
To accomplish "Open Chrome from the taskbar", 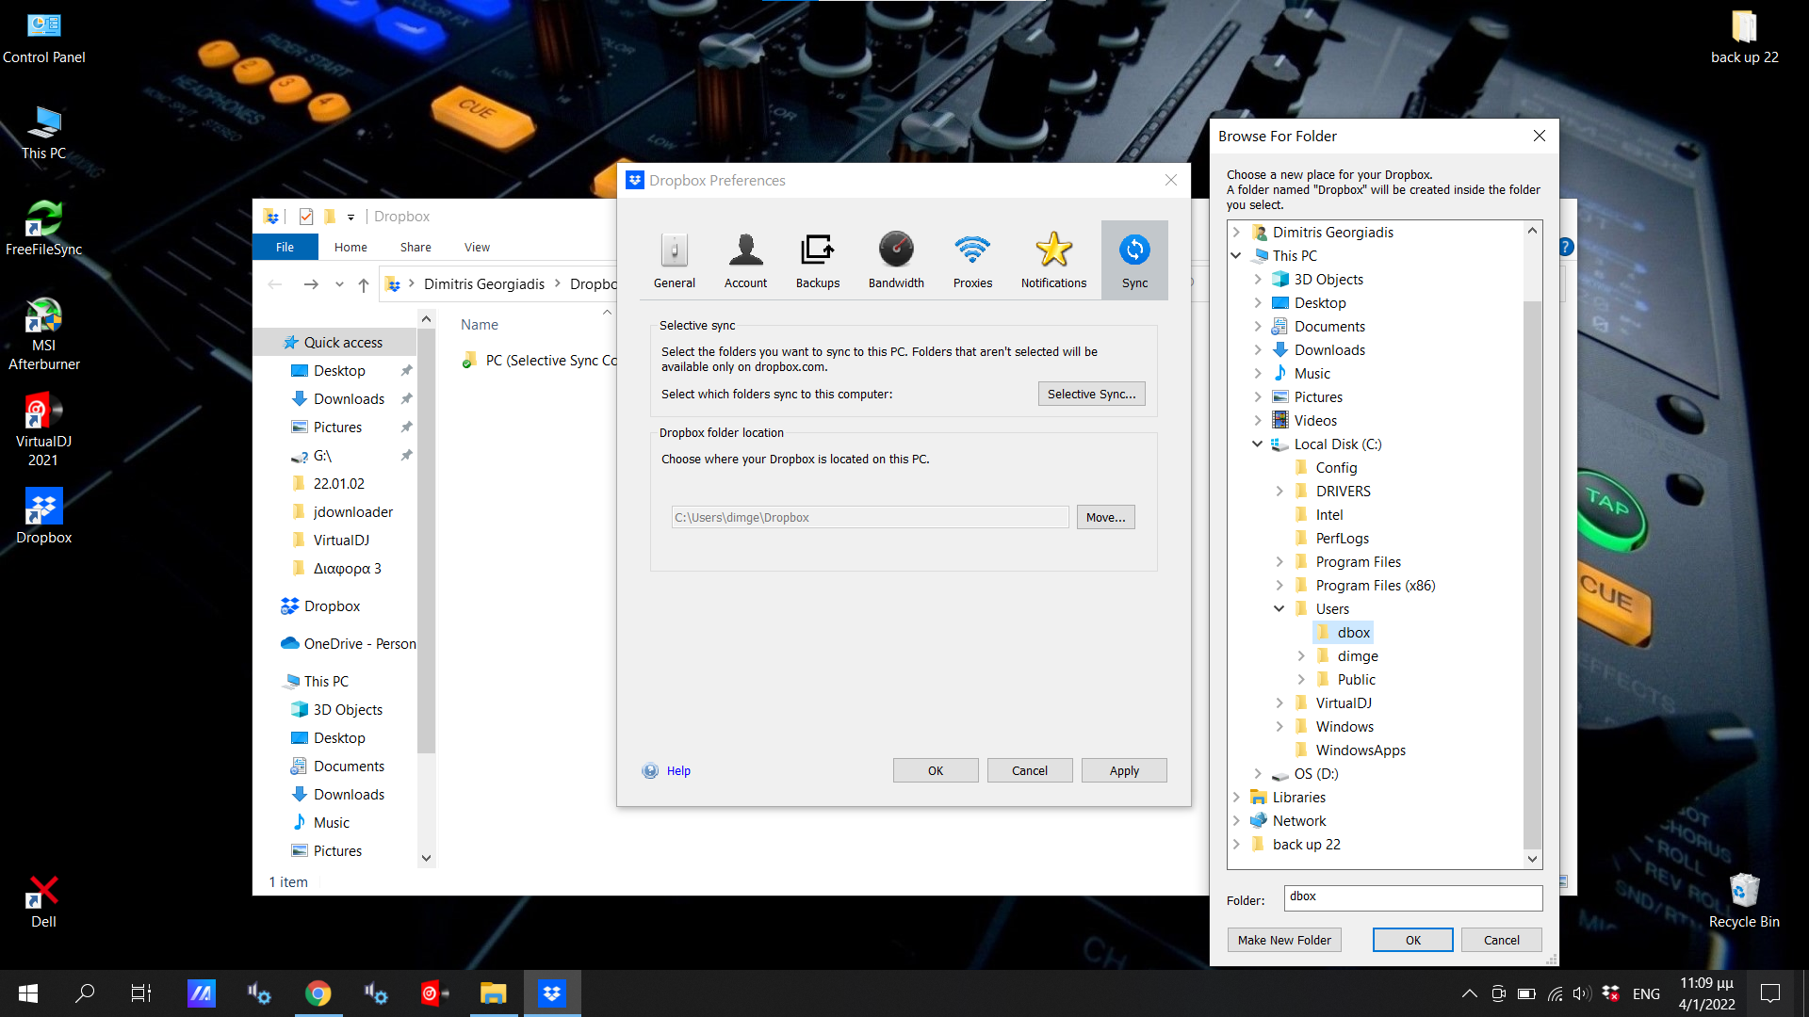I will tap(318, 993).
